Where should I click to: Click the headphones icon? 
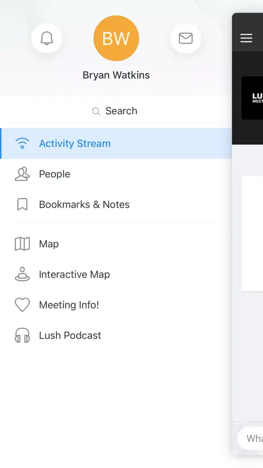[22, 336]
